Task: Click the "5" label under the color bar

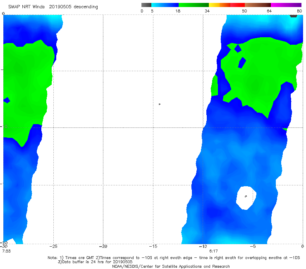Action: coord(152,11)
